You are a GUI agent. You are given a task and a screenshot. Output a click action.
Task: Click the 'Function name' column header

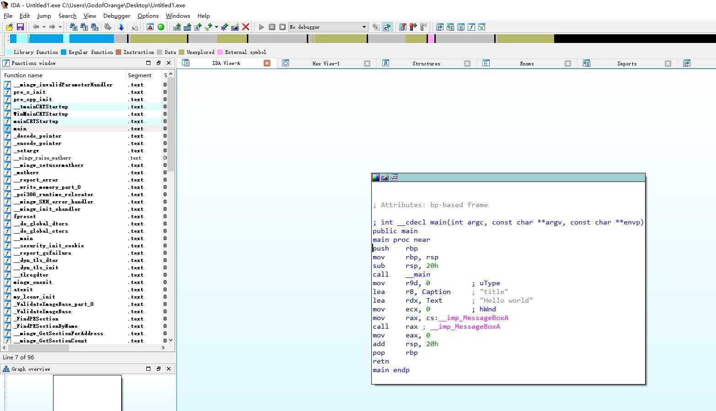pos(64,75)
